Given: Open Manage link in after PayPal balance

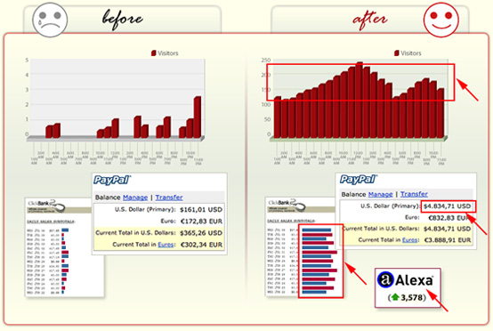Looking at the screenshot, I should pos(380,194).
